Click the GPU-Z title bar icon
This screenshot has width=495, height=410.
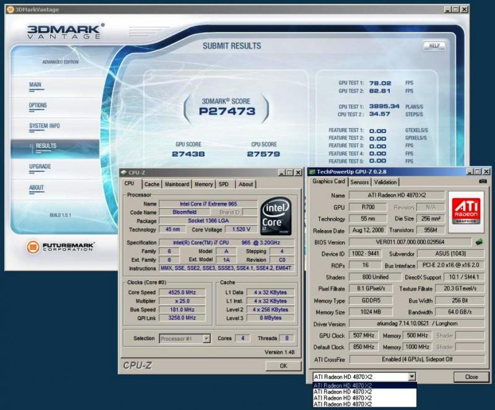[x=312, y=172]
